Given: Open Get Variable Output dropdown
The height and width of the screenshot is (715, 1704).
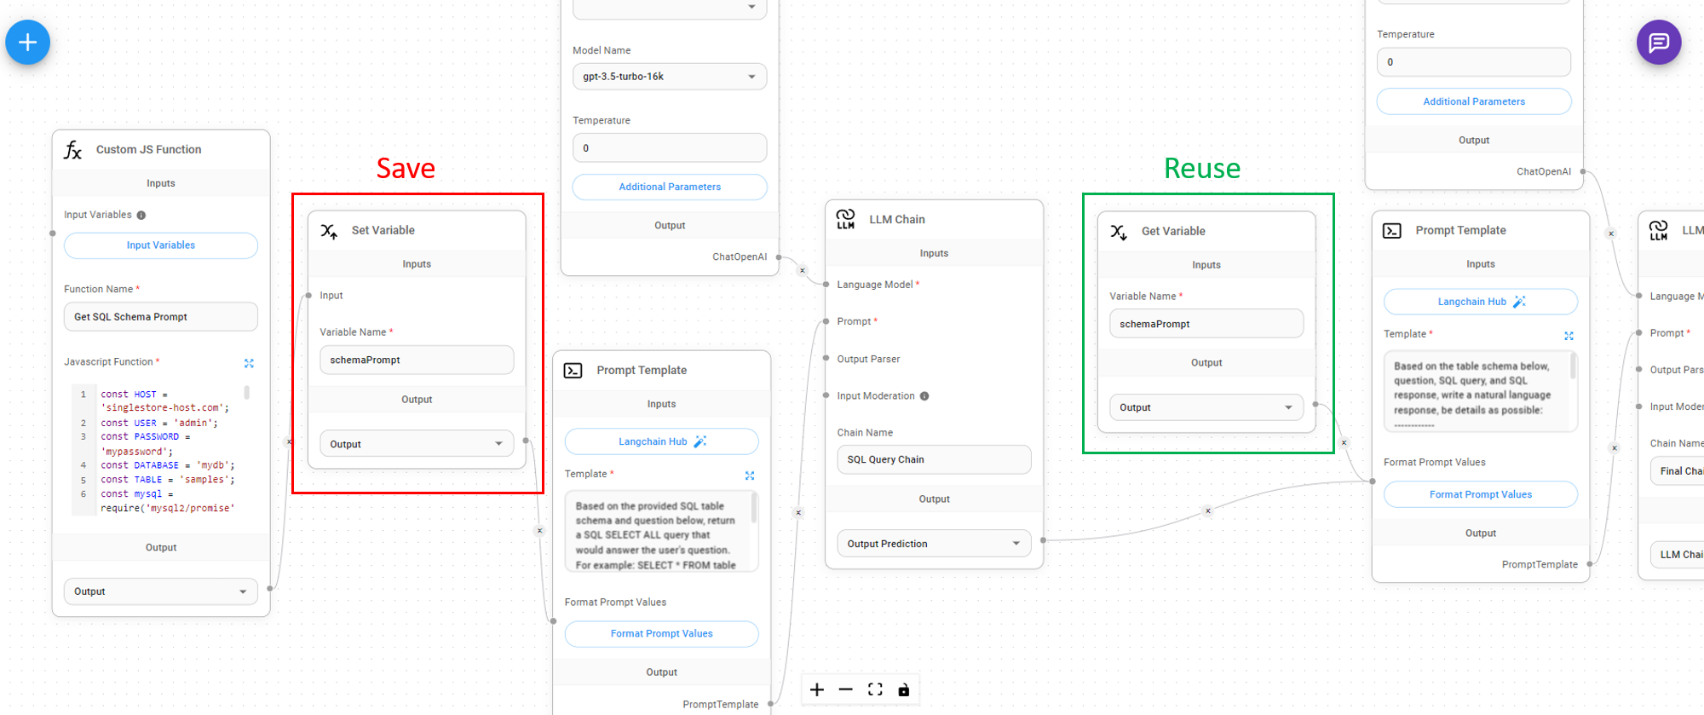Looking at the screenshot, I should click(1206, 407).
